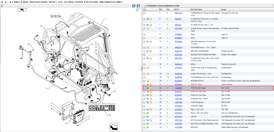
Task: Open part number 86512442 link
Action: [178, 13]
